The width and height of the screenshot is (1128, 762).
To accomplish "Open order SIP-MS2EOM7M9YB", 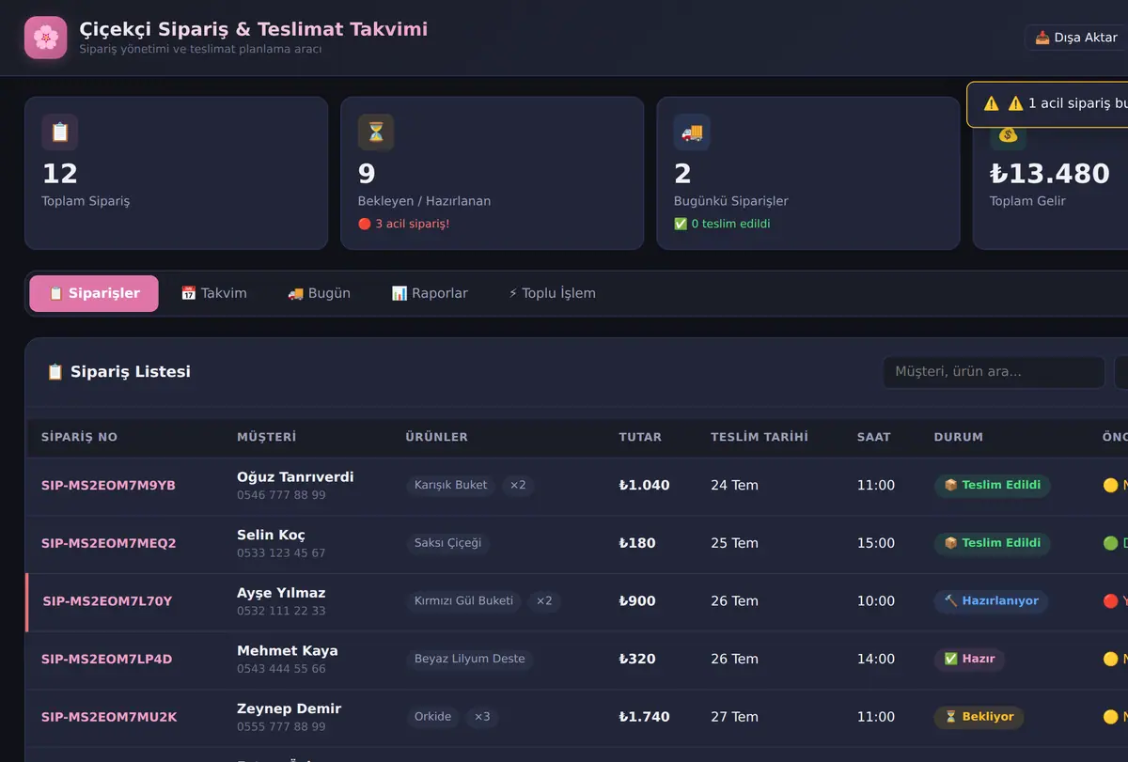I will (108, 486).
